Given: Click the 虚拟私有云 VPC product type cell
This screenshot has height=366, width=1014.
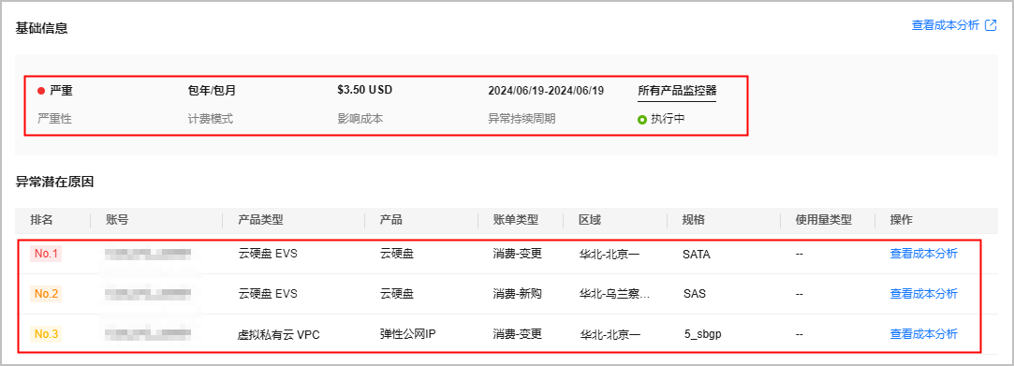Looking at the screenshot, I should [x=279, y=335].
